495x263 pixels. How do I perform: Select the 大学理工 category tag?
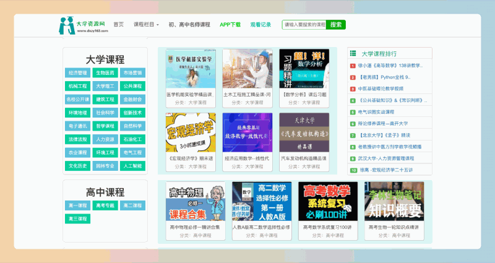(105, 86)
